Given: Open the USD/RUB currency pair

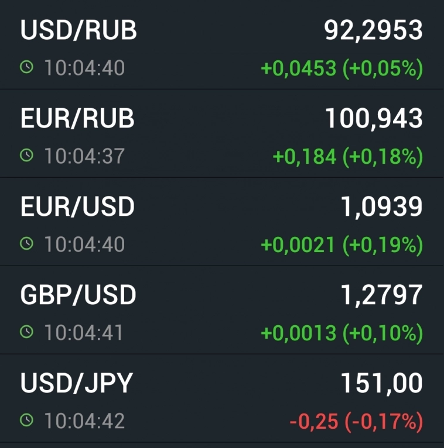Looking at the screenshot, I should tap(78, 30).
